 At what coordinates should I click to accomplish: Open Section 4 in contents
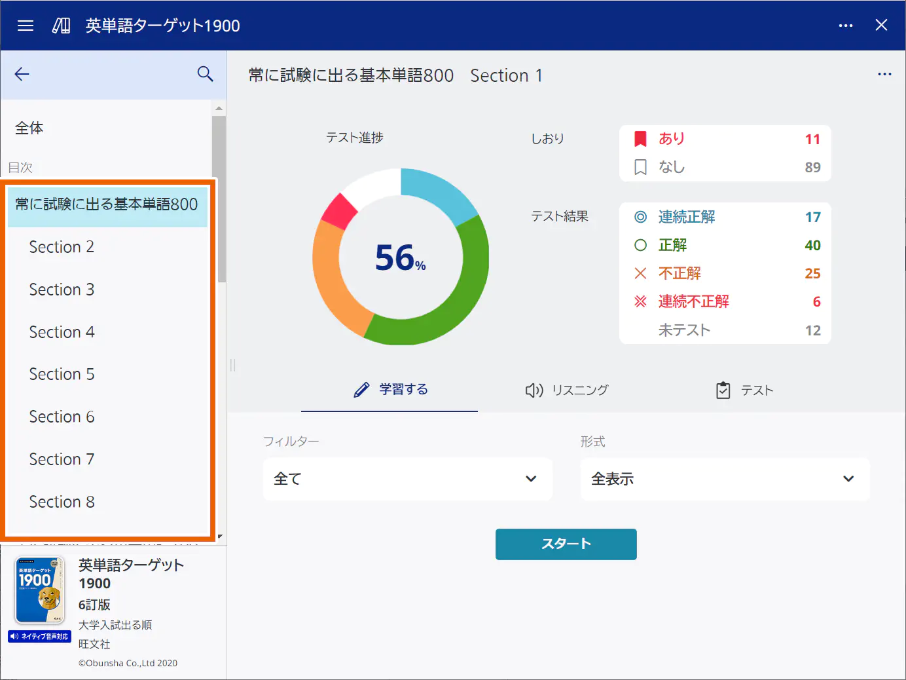point(107,332)
